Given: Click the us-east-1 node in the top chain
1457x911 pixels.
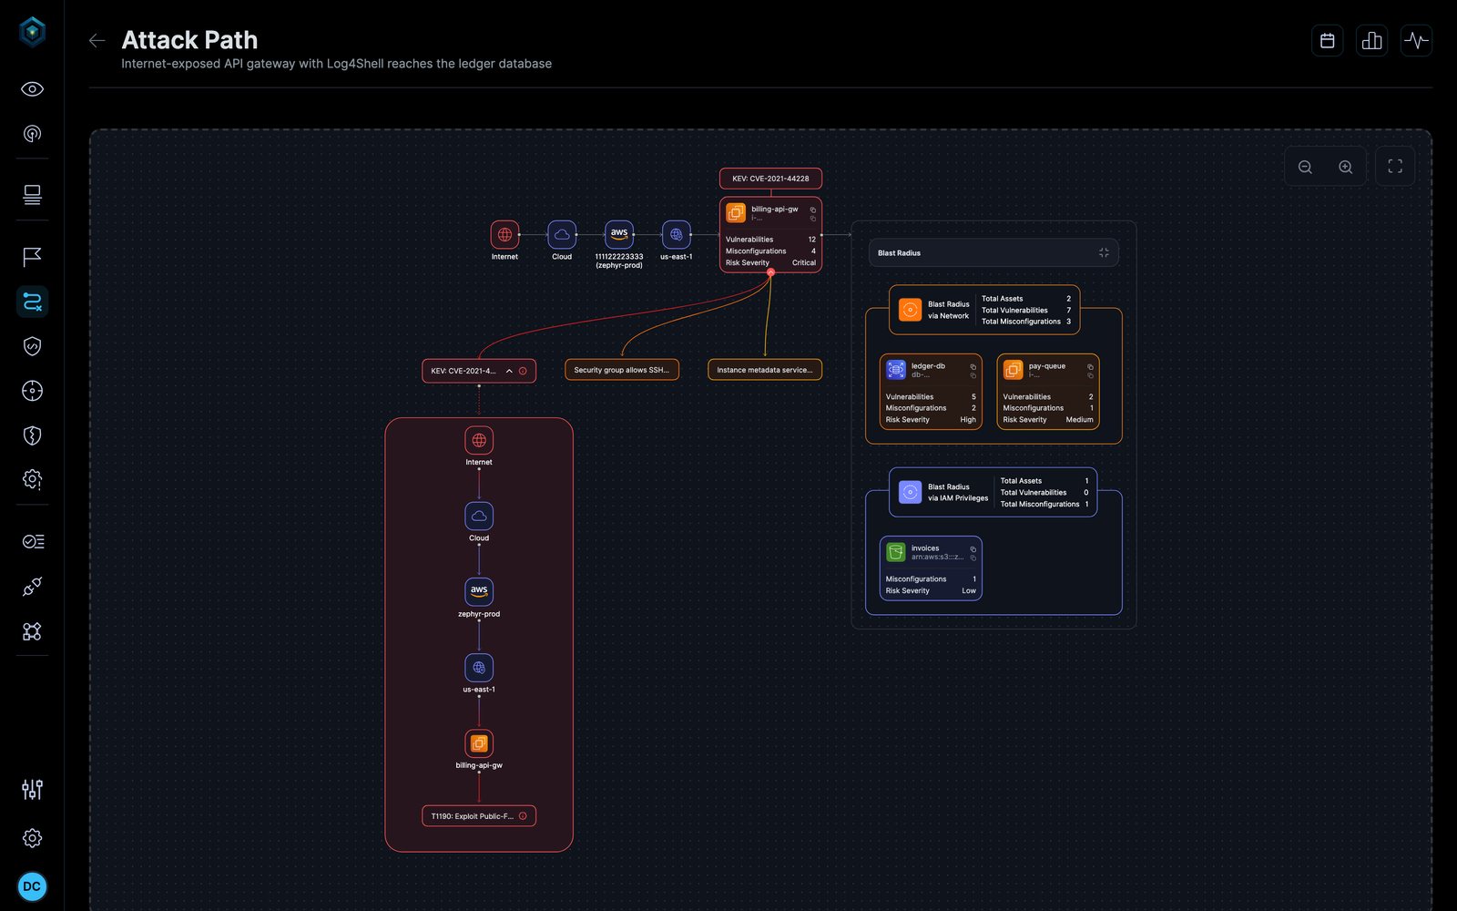Looking at the screenshot, I should coord(676,235).
